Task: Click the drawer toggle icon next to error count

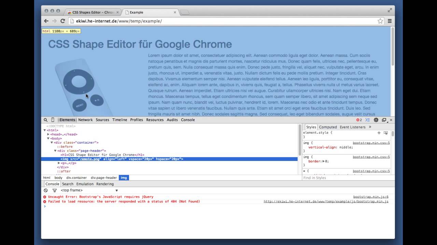Action: coord(368,120)
